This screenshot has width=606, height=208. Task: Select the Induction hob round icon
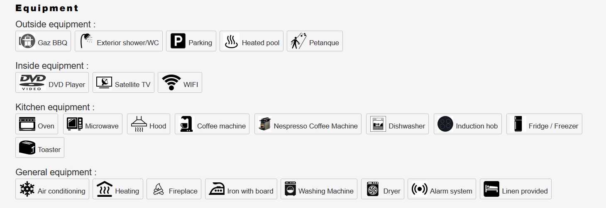coord(445,124)
